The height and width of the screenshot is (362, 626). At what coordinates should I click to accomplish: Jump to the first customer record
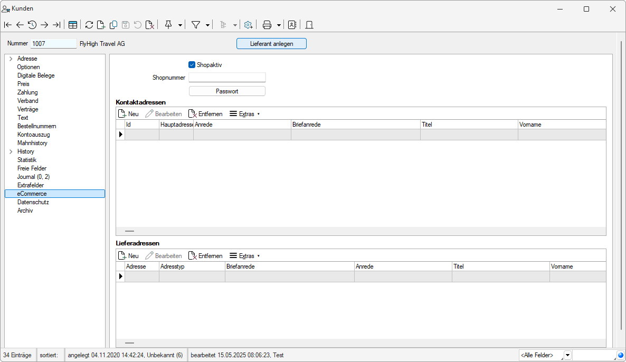(7, 25)
